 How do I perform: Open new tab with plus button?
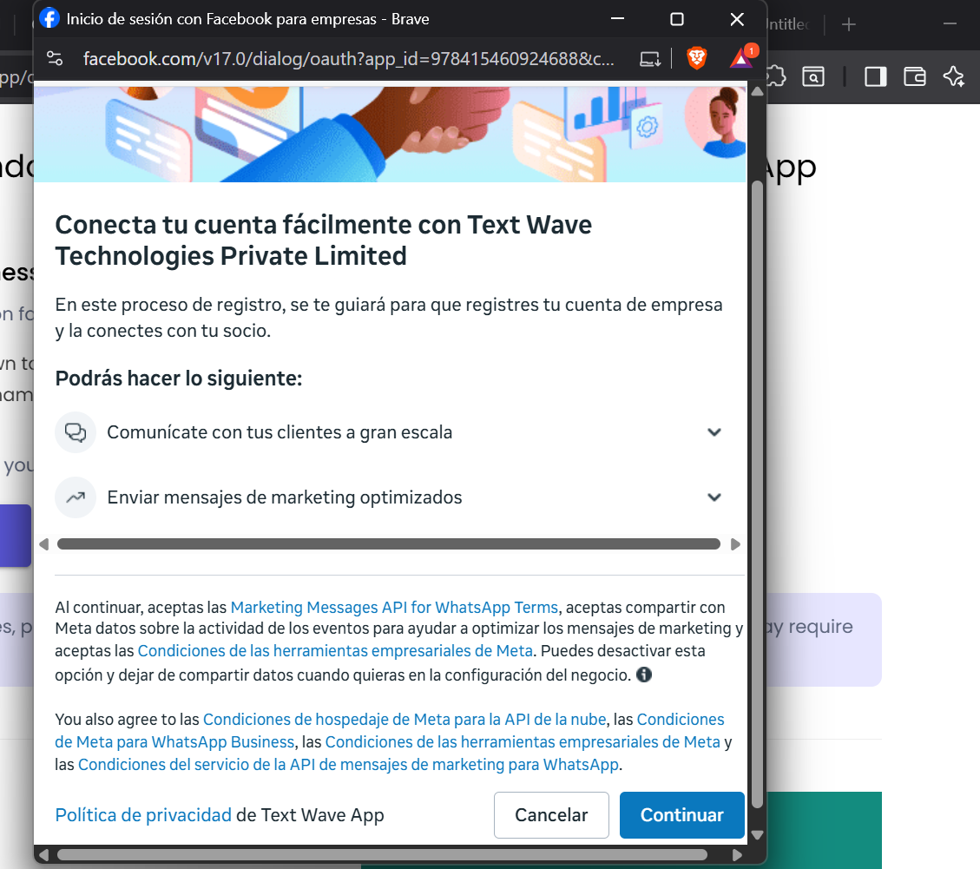pyautogui.click(x=849, y=24)
